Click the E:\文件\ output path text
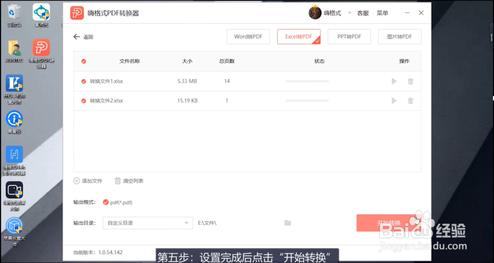 point(207,223)
